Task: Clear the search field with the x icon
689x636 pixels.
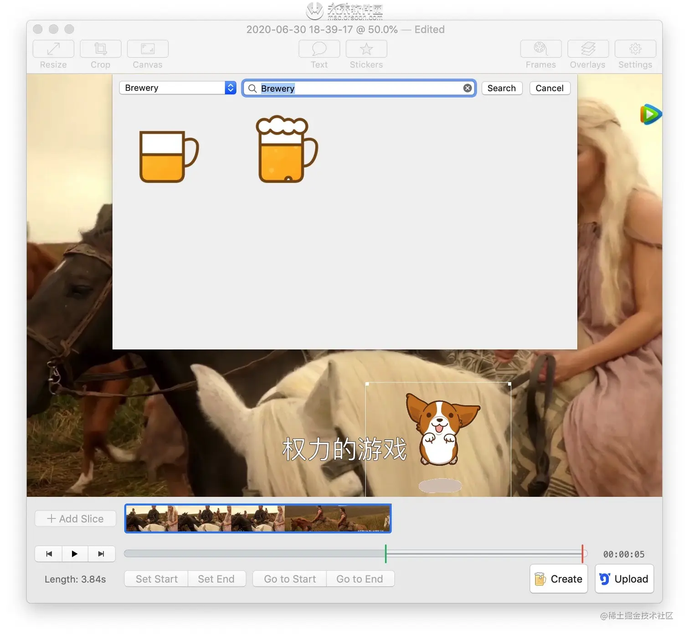Action: [x=468, y=88]
